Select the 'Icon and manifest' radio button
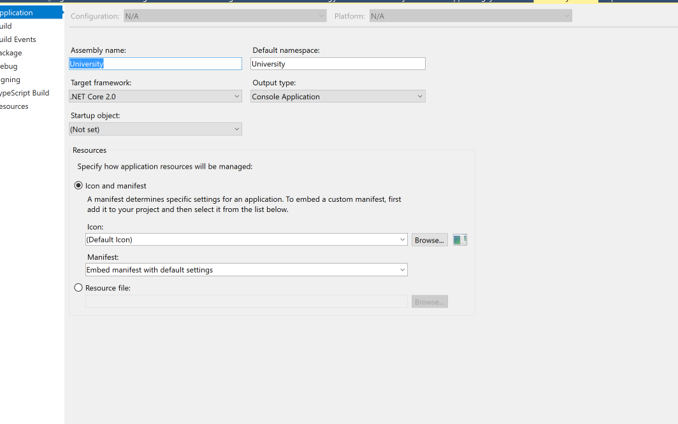The height and width of the screenshot is (424, 678). tap(78, 185)
